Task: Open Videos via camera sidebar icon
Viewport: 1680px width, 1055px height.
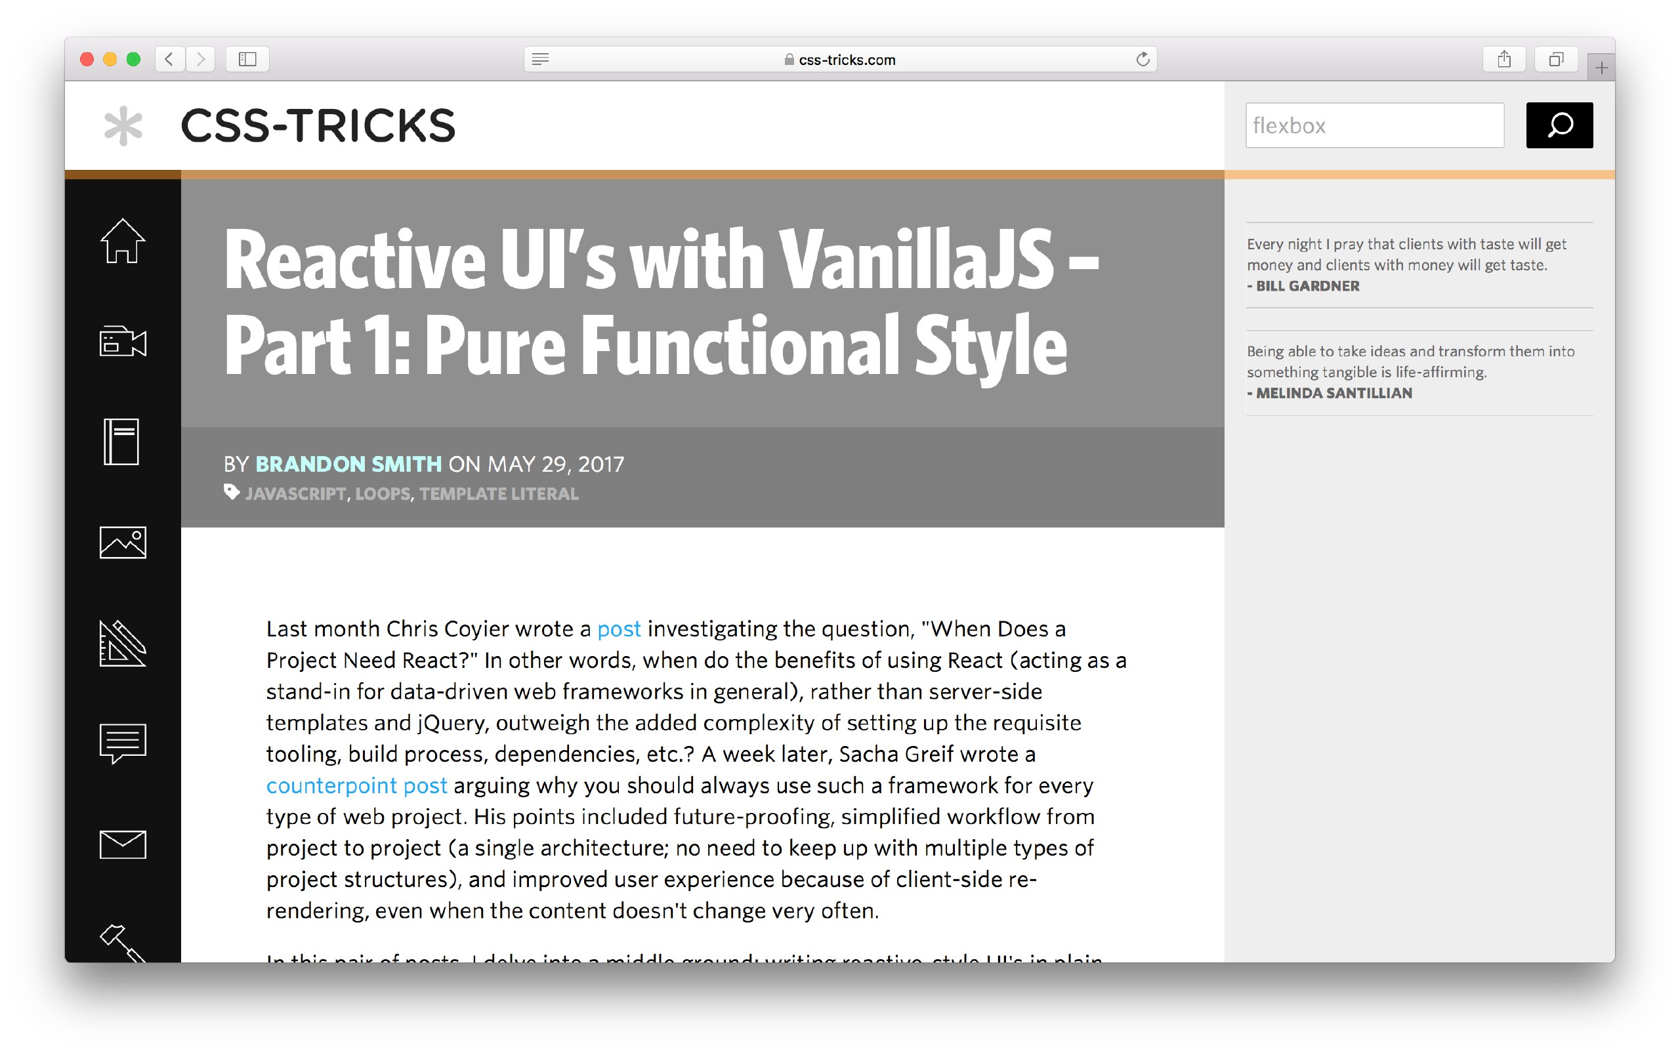Action: click(123, 341)
